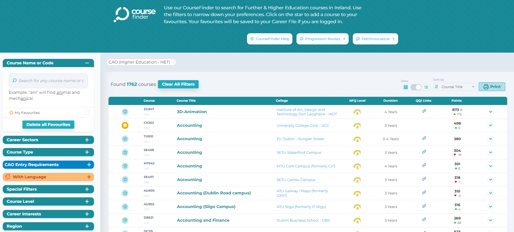Click the Course Title column header
The image size is (514, 232).
186,101
